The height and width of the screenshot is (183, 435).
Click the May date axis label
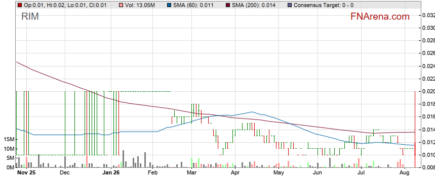coord(279,172)
